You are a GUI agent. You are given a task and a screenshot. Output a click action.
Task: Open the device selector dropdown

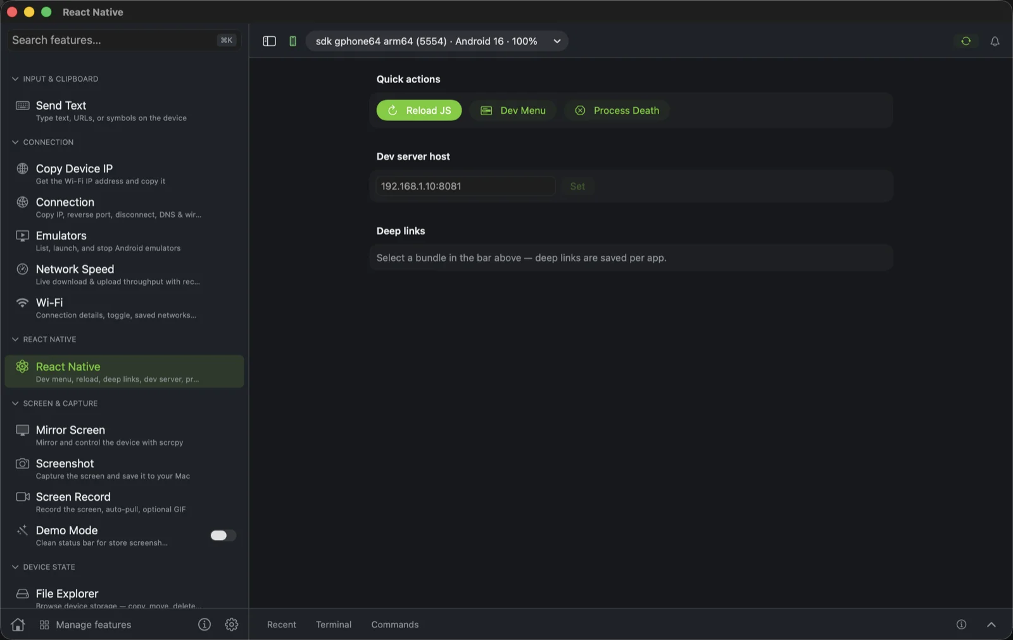point(437,41)
